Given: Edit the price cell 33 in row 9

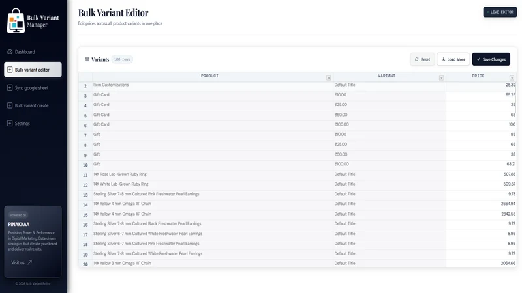Looking at the screenshot, I should point(481,154).
